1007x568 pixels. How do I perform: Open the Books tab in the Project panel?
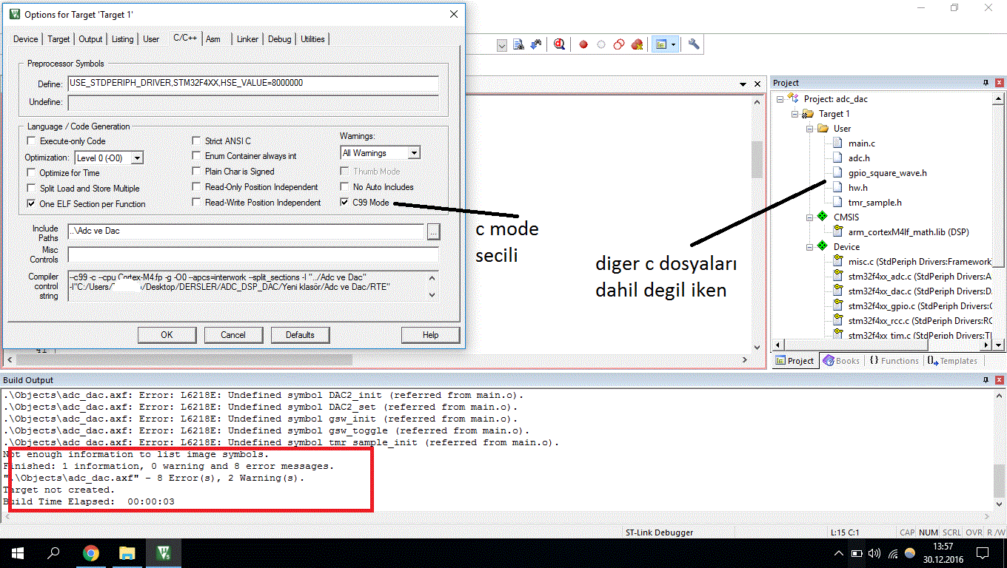[841, 361]
